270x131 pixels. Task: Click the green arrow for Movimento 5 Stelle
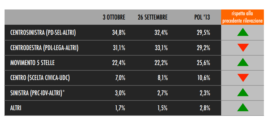[x=243, y=62]
